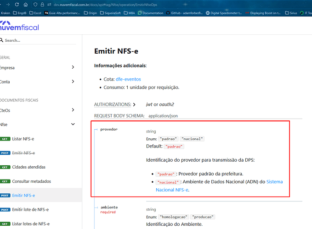Expand the Empresa sidebar section
Image resolution: width=312 pixels, height=229 pixels.
[38, 68]
